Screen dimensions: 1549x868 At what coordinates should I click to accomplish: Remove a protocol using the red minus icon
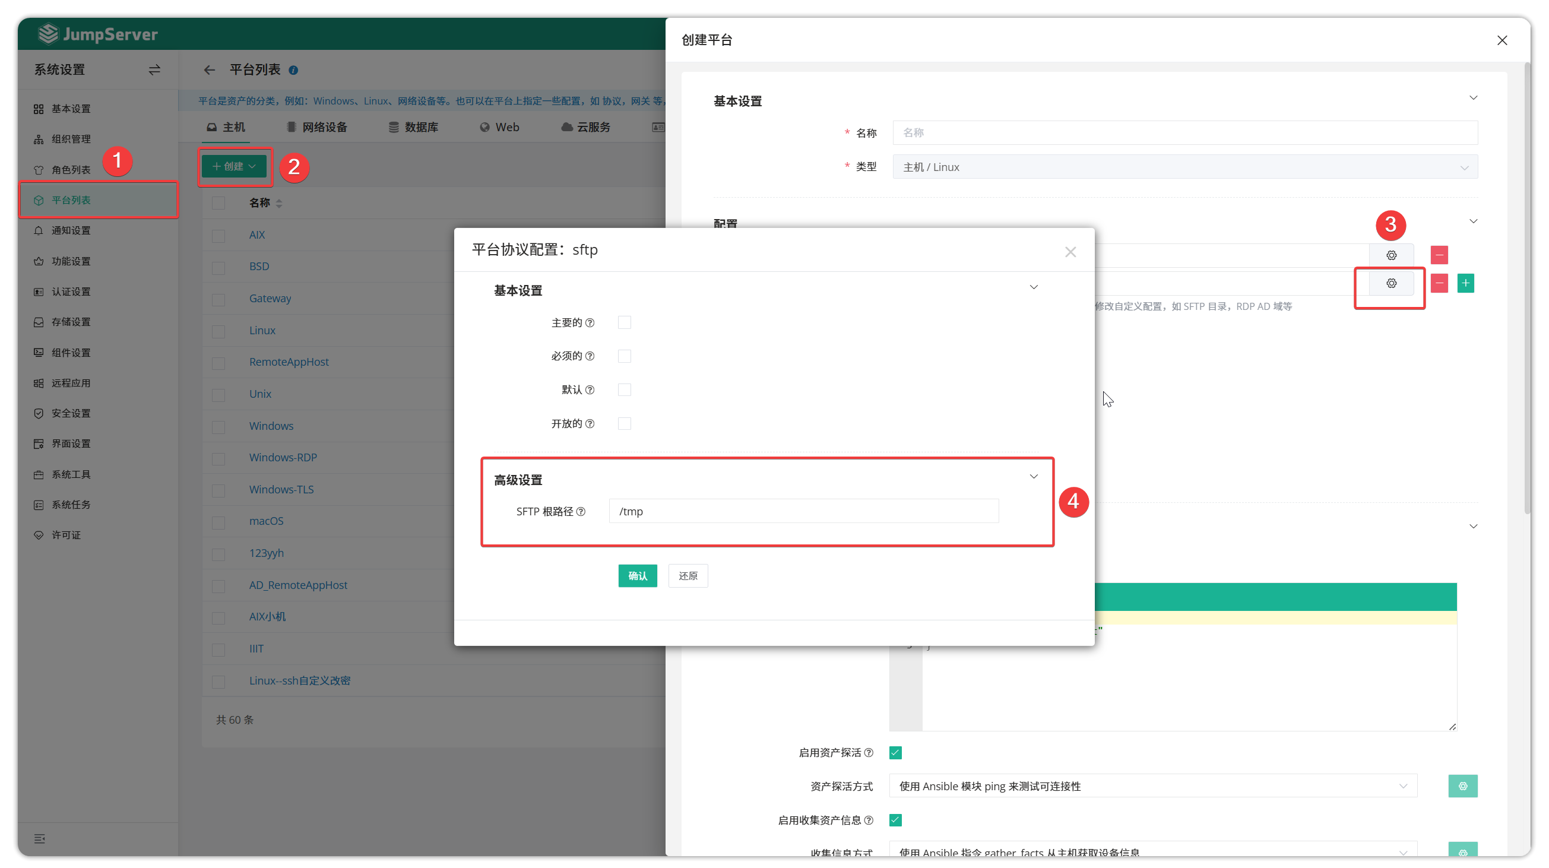tap(1439, 283)
